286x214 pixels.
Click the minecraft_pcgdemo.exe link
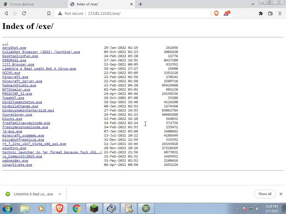point(23,135)
